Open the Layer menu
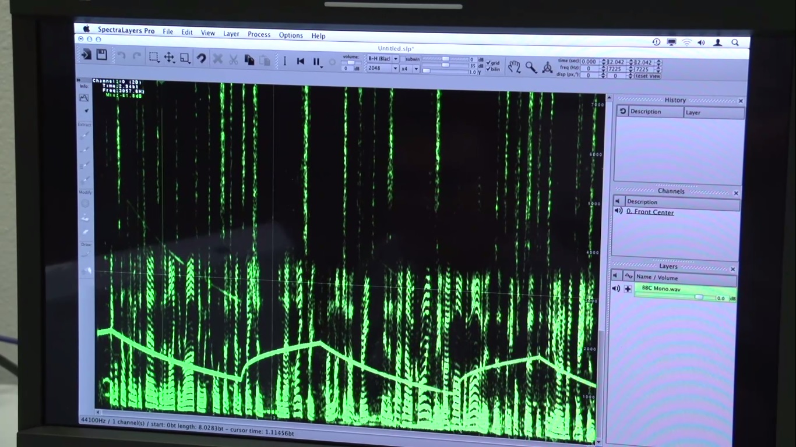This screenshot has height=447, width=796. [x=231, y=34]
